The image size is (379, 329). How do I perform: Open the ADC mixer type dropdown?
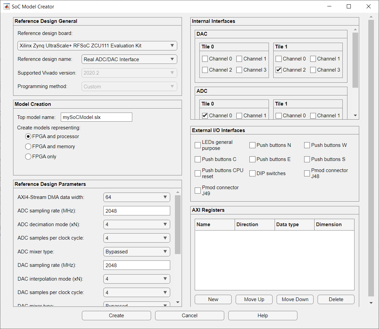click(x=165, y=251)
